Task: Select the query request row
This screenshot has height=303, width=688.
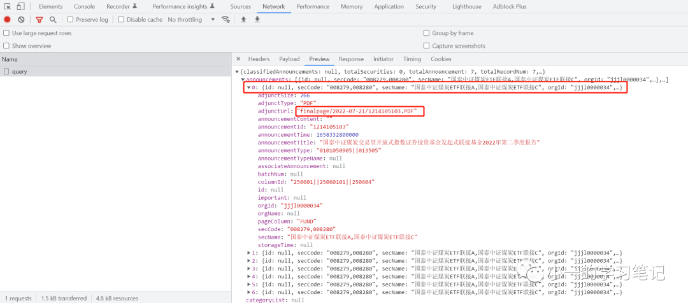Action: pos(116,71)
